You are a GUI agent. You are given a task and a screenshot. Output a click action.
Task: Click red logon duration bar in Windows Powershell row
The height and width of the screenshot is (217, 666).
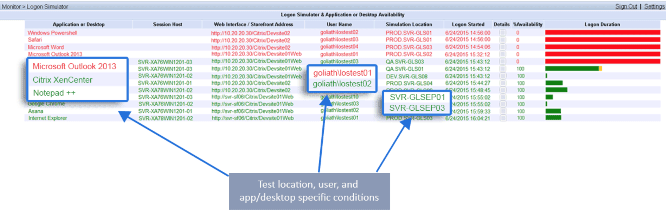click(x=603, y=33)
